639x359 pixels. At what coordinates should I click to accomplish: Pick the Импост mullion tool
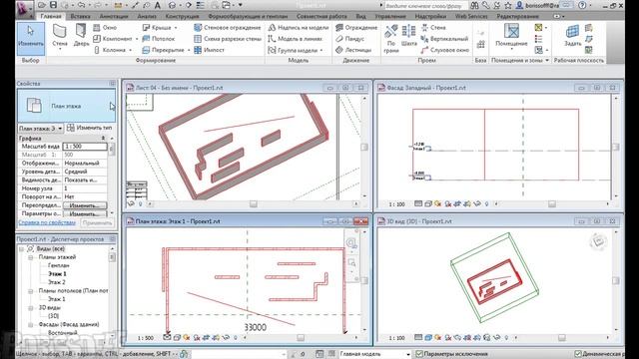(x=210, y=50)
